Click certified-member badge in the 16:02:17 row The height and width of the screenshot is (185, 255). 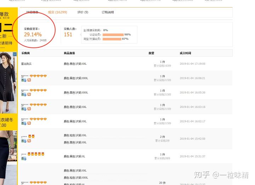click(24, 123)
